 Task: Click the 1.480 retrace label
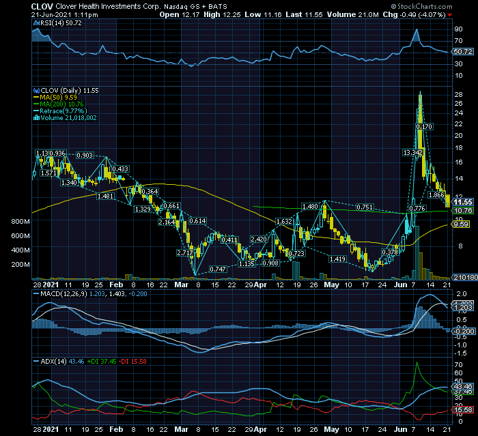310,207
